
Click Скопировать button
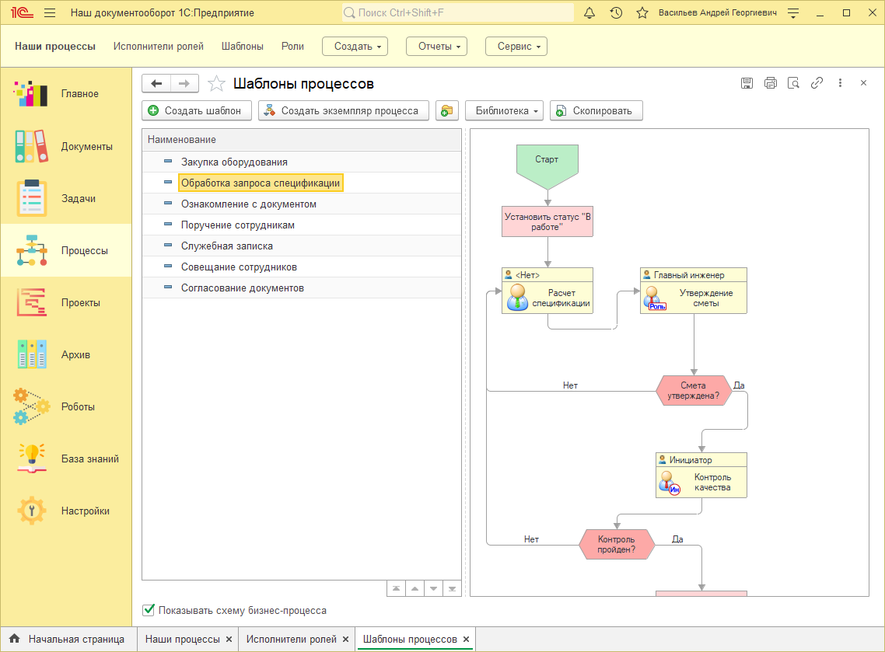click(596, 110)
